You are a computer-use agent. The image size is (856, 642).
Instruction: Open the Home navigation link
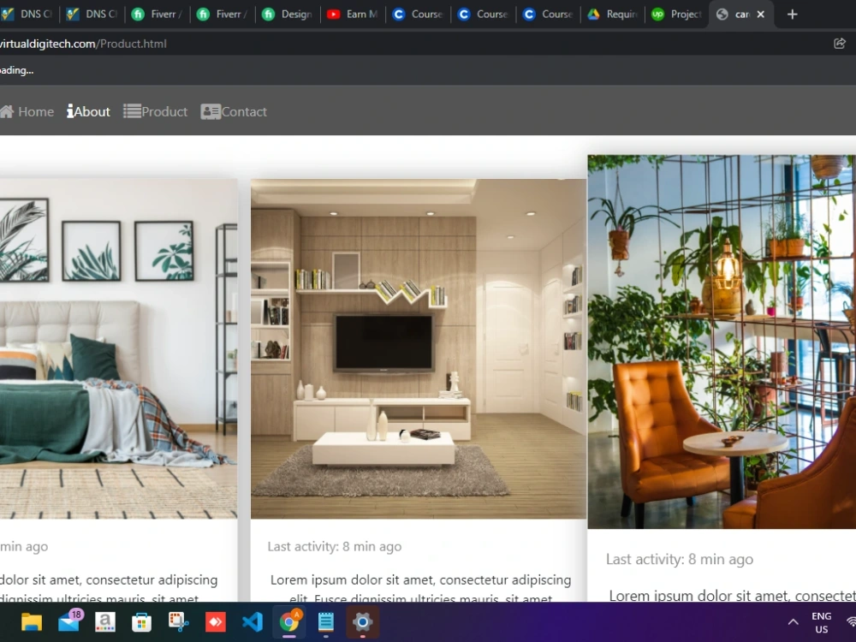pyautogui.click(x=27, y=112)
